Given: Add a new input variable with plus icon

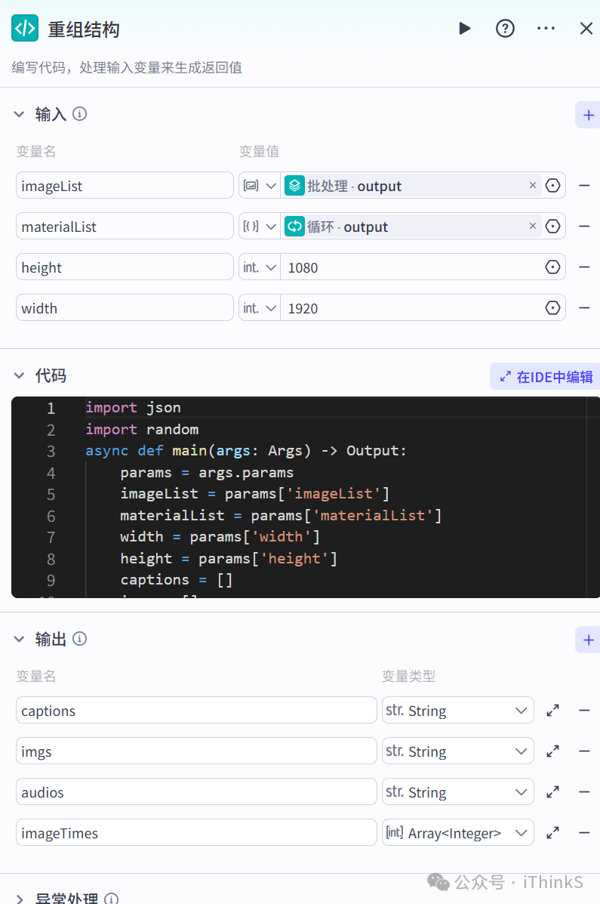Looking at the screenshot, I should click(587, 114).
